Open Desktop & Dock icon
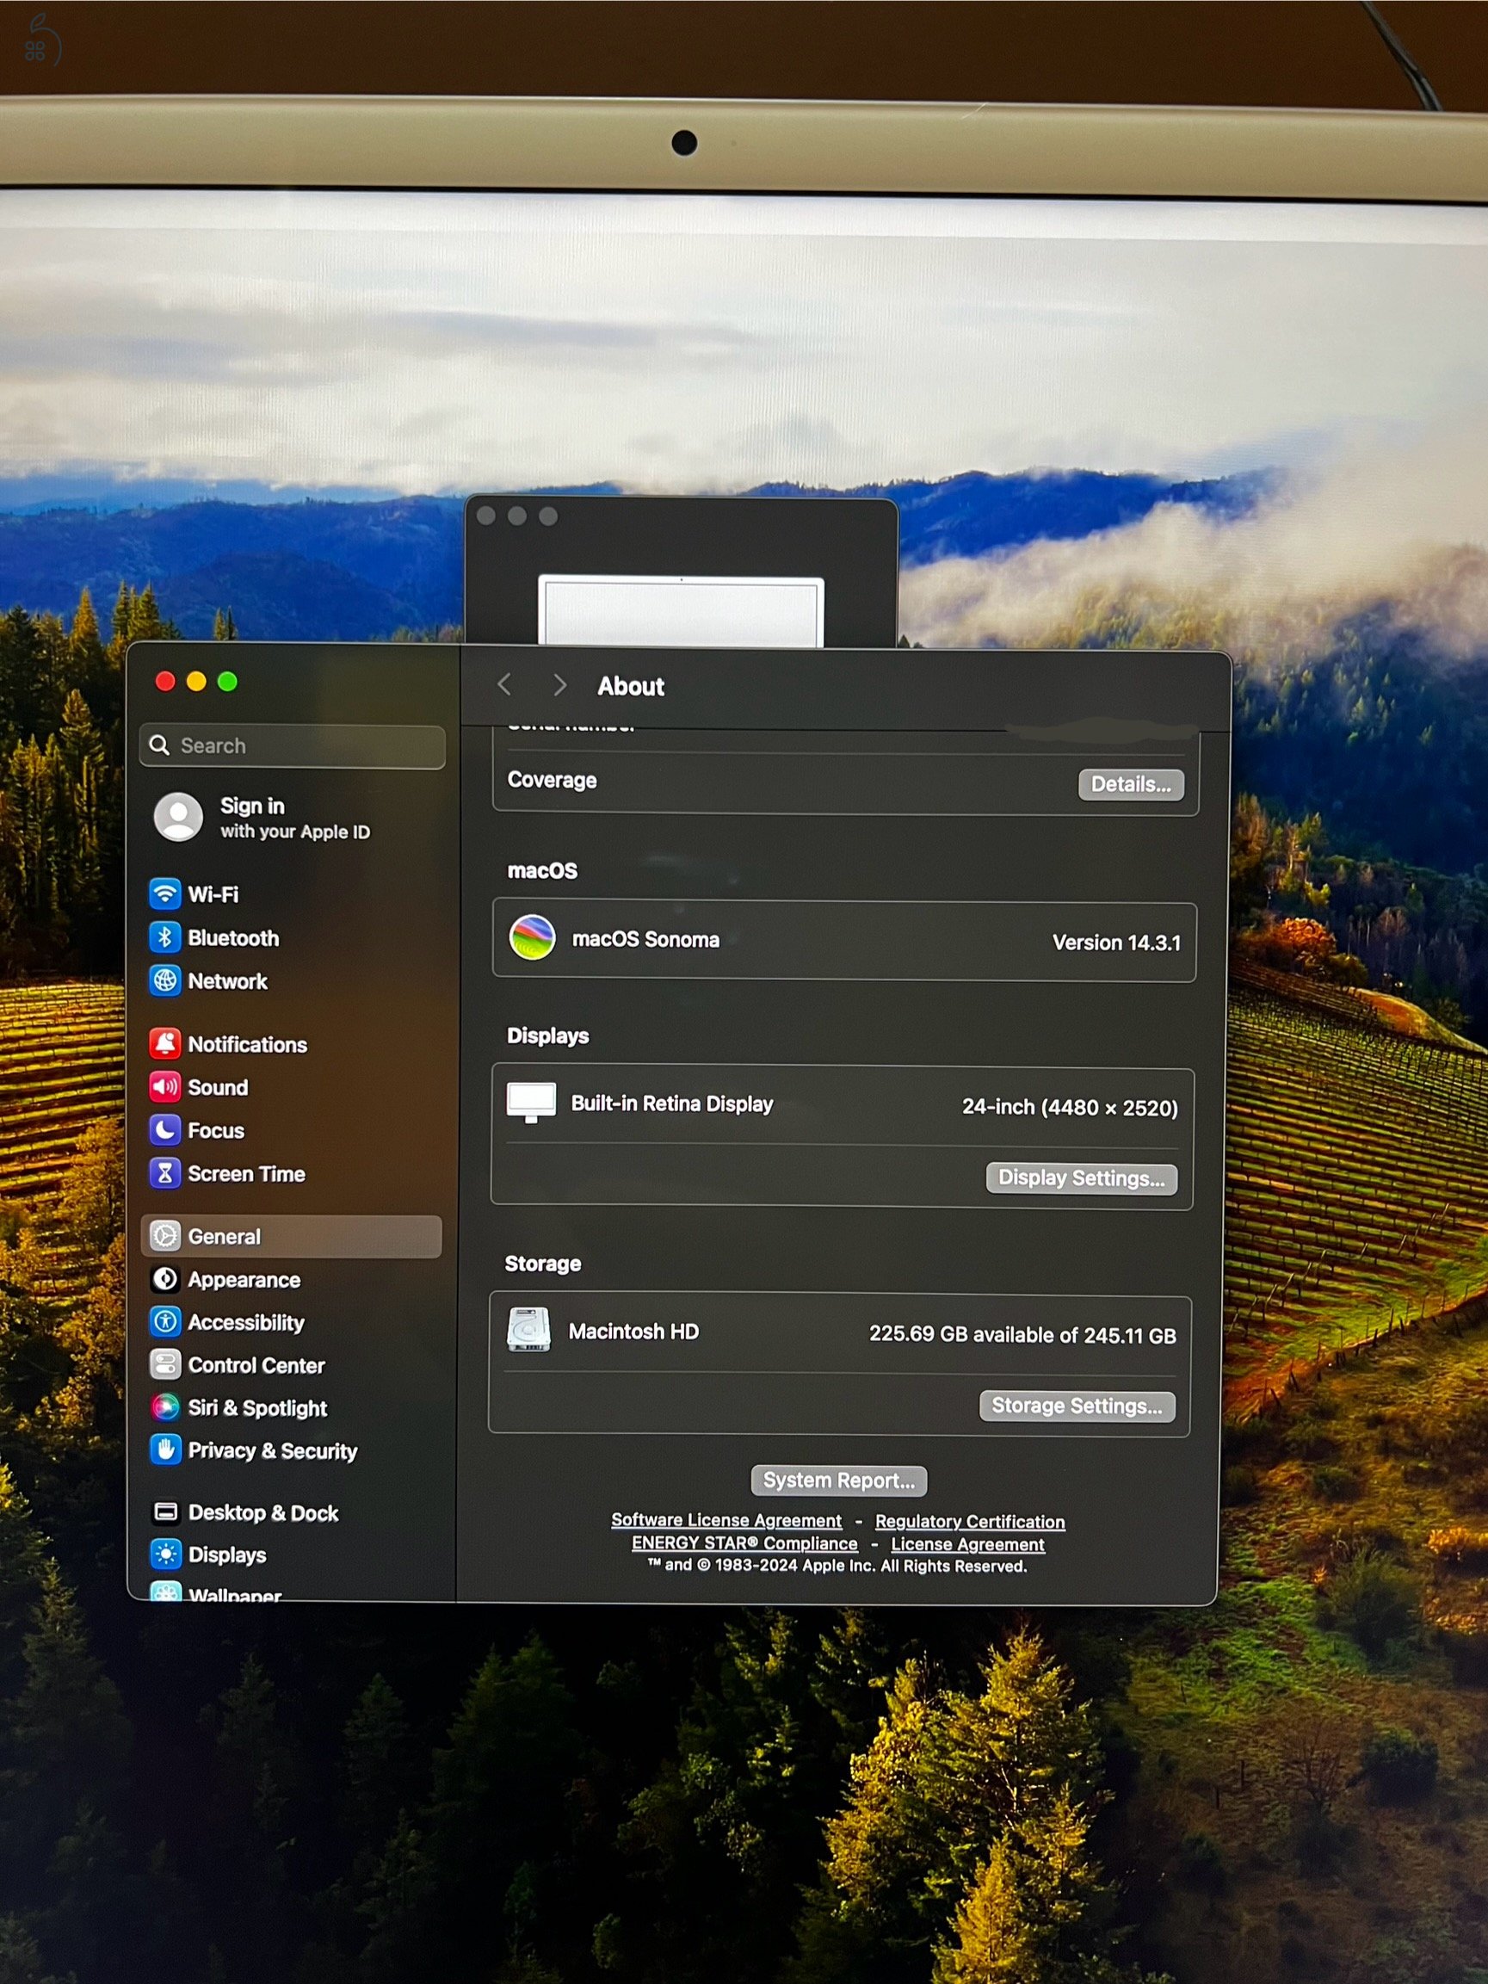1488x1984 pixels. (165, 1512)
